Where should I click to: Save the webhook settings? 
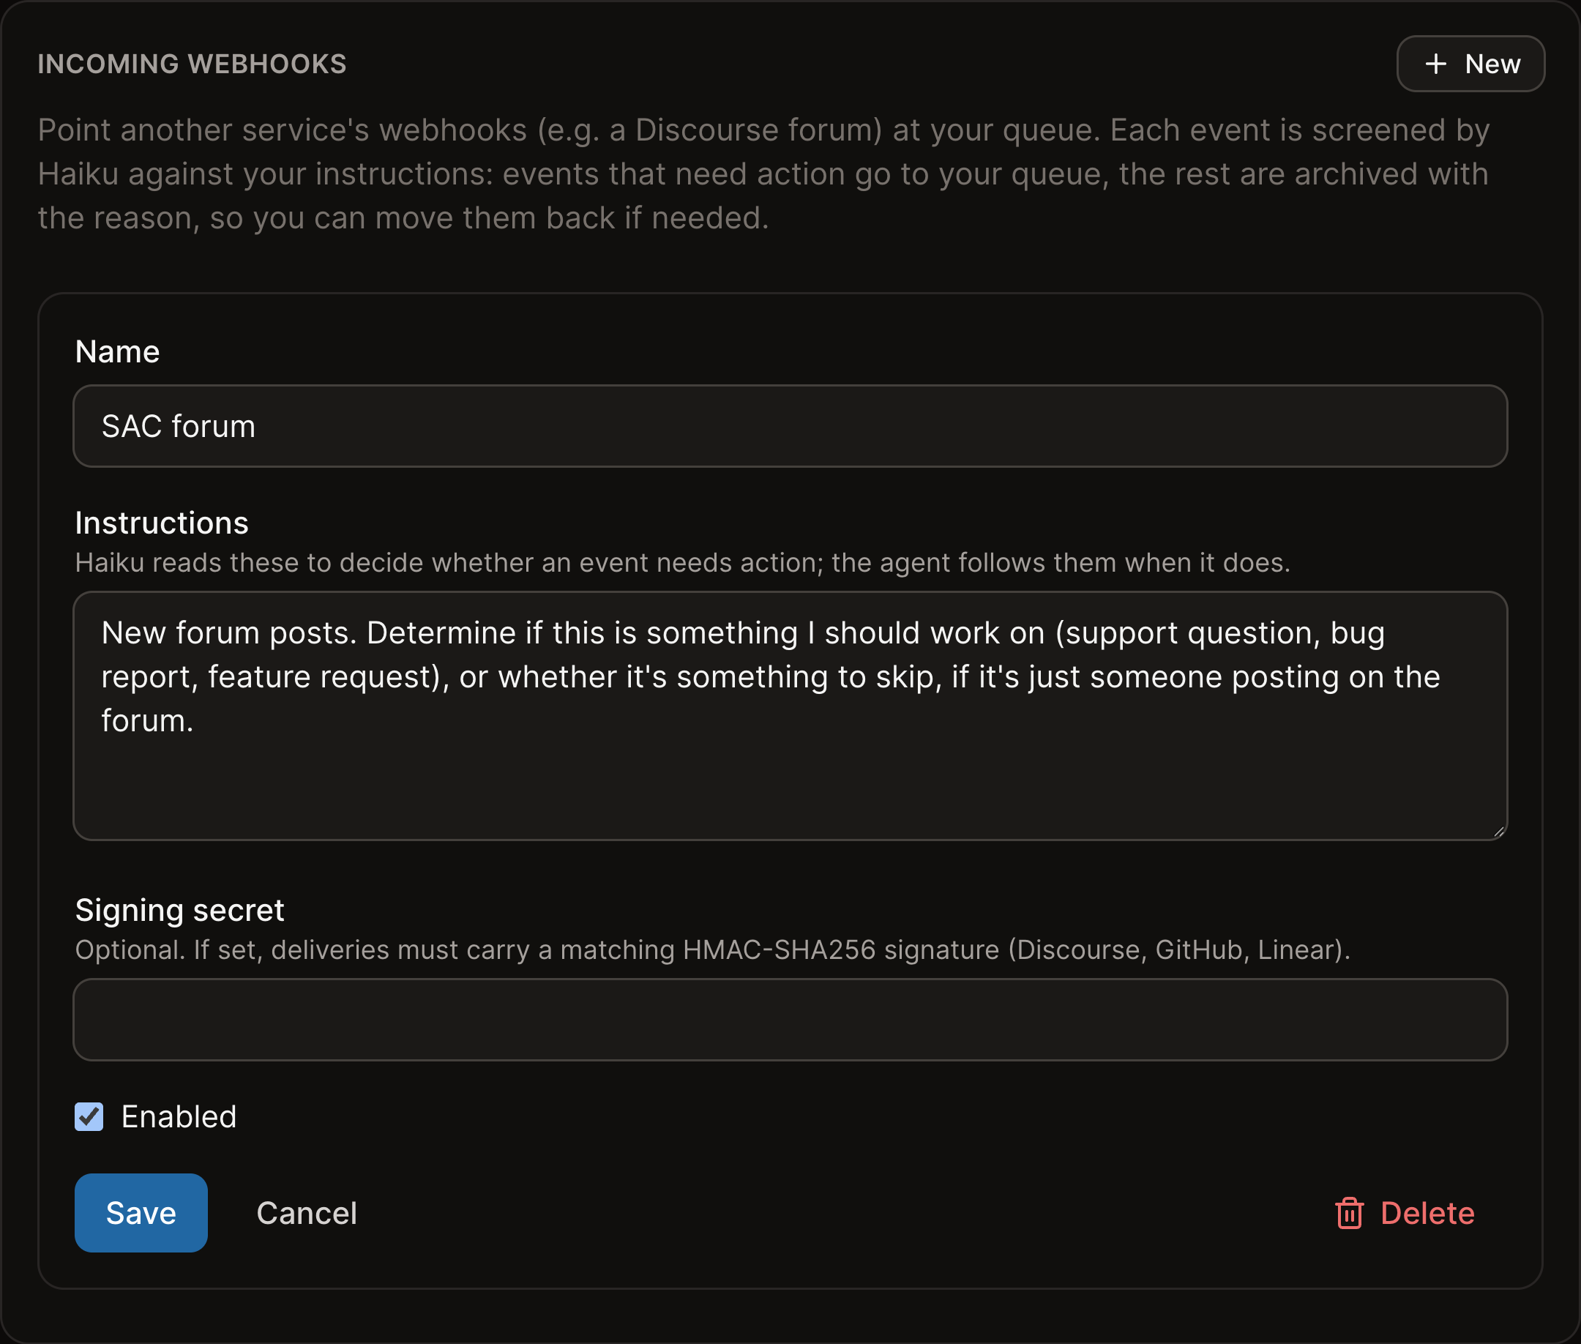141,1212
